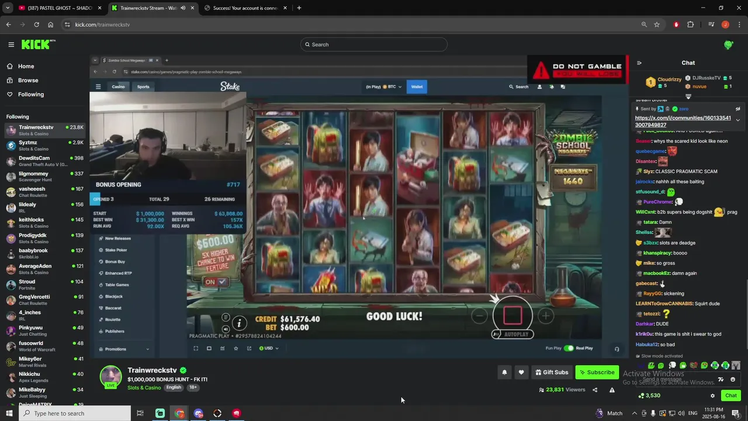Click the English language tag

point(174,388)
